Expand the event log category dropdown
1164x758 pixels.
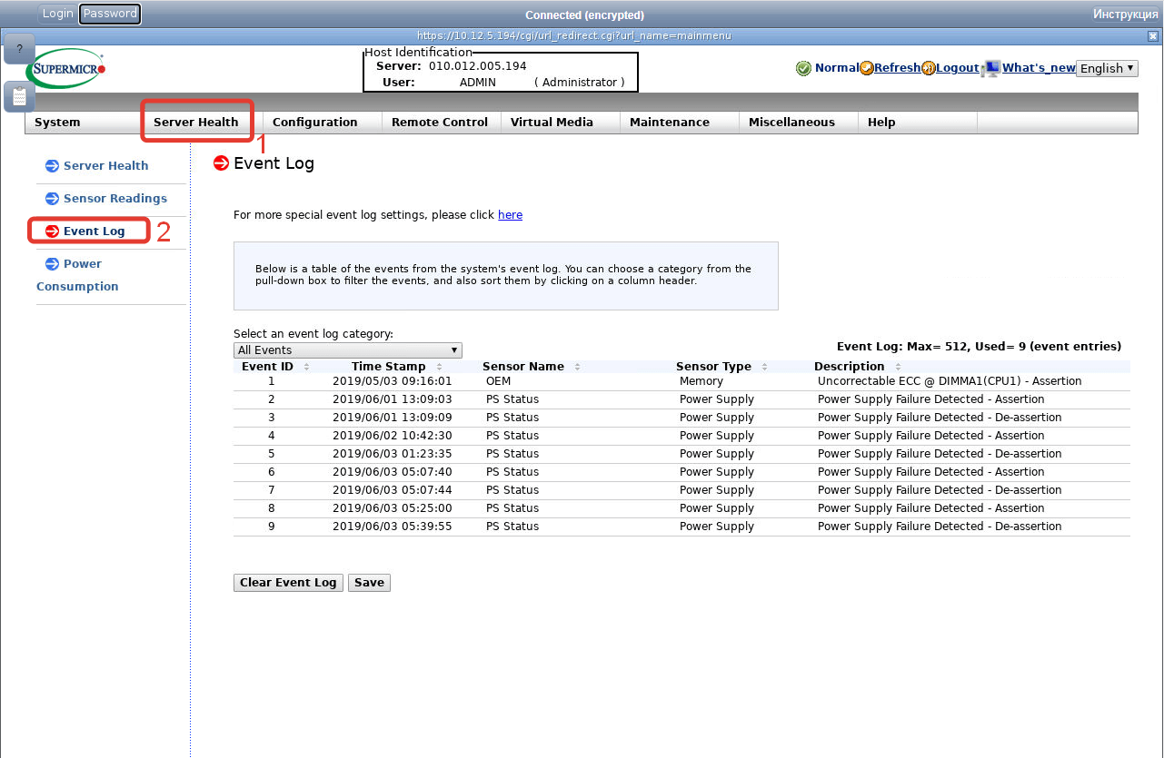pyautogui.click(x=347, y=350)
